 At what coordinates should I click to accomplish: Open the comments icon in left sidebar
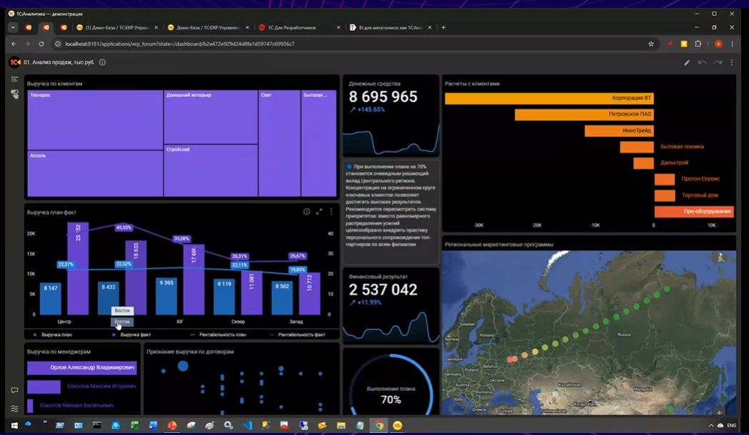[14, 390]
